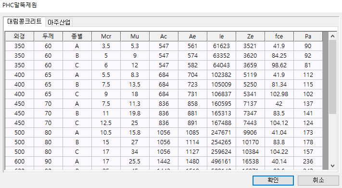Click the Ae cell 1085
The width and height of the screenshot is (342, 188).
click(193, 132)
